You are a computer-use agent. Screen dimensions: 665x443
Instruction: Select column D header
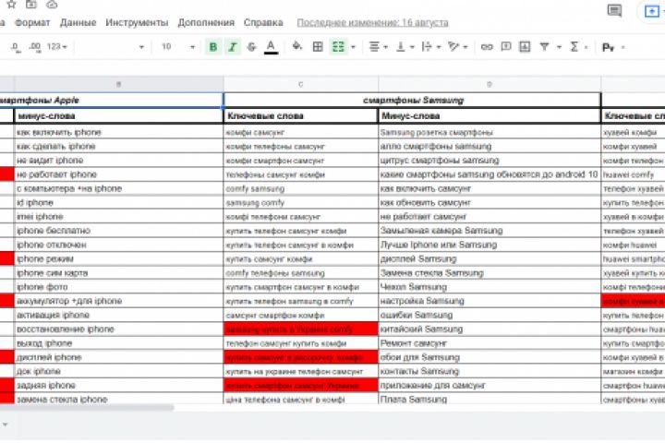(490, 84)
